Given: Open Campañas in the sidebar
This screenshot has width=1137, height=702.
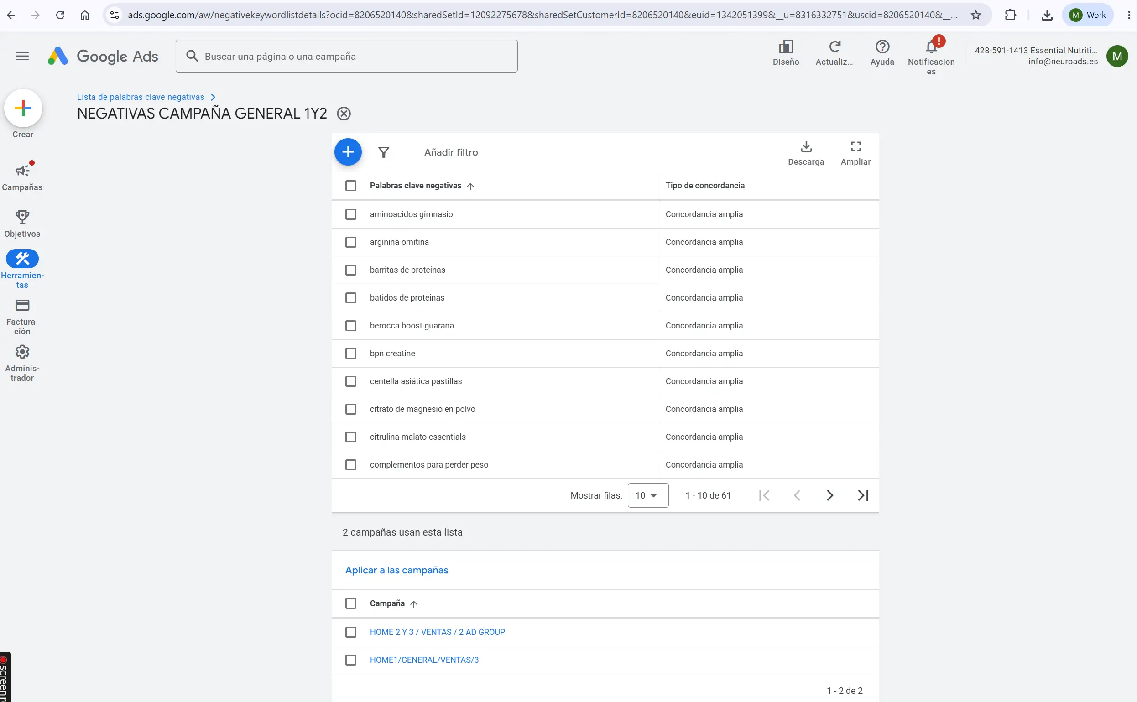Looking at the screenshot, I should [22, 177].
